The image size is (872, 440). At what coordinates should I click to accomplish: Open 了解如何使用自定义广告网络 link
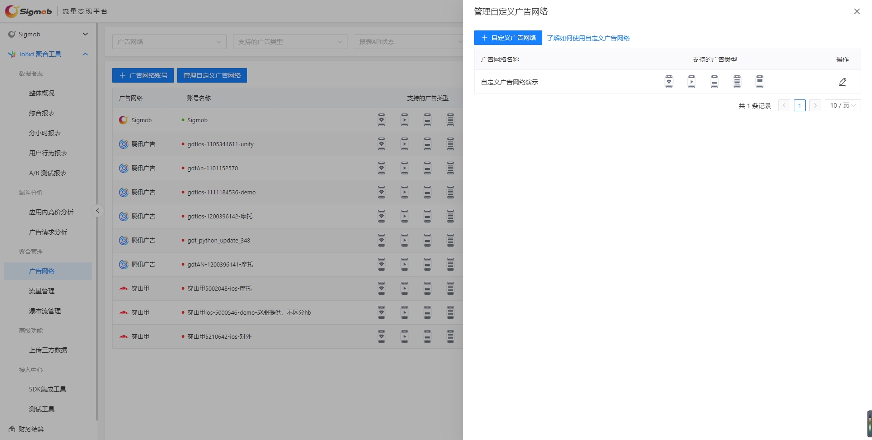pyautogui.click(x=588, y=38)
